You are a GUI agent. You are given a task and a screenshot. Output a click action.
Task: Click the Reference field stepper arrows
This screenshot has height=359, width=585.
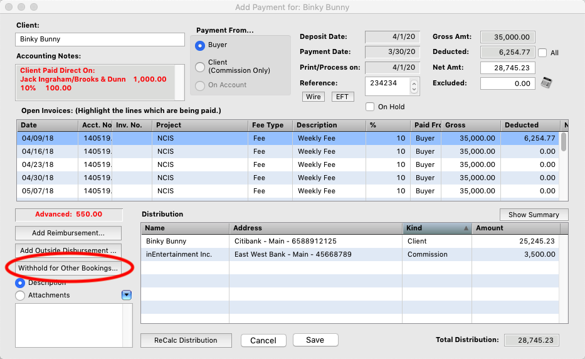point(414,86)
